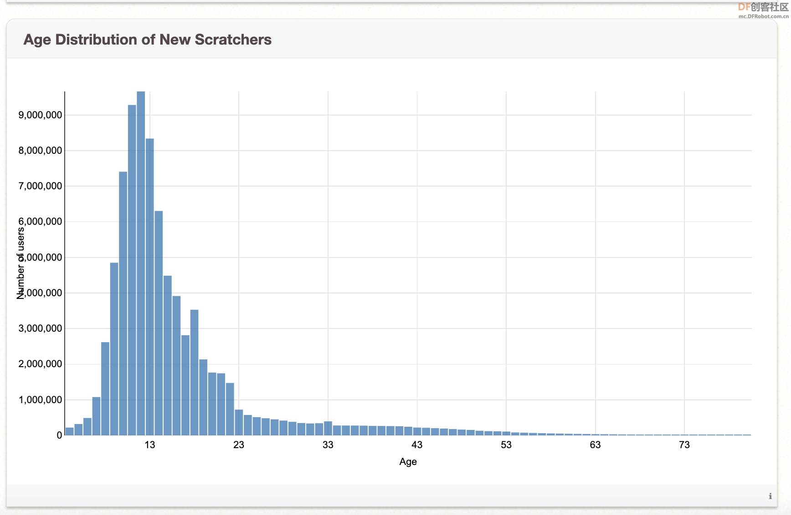Click the 'Age' axis title

(408, 462)
